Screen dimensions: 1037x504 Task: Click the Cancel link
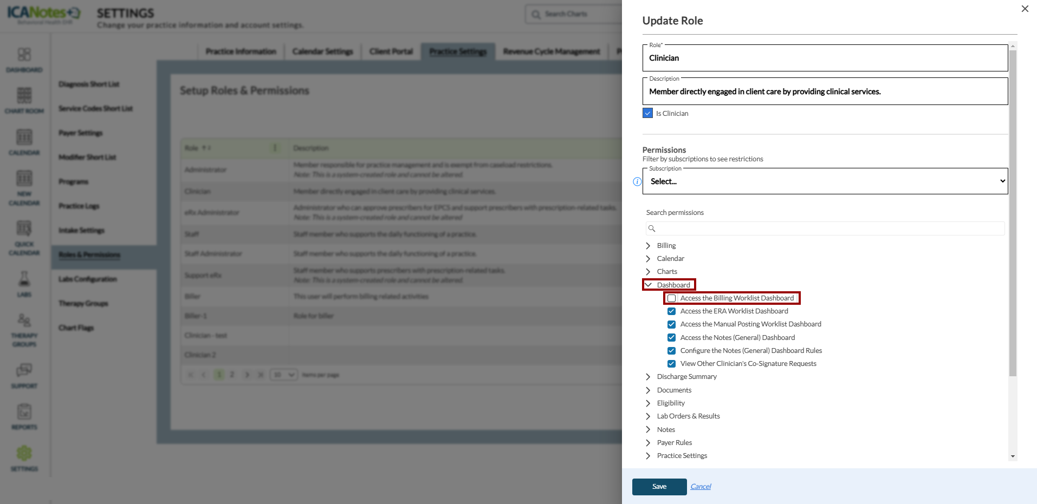(x=701, y=487)
